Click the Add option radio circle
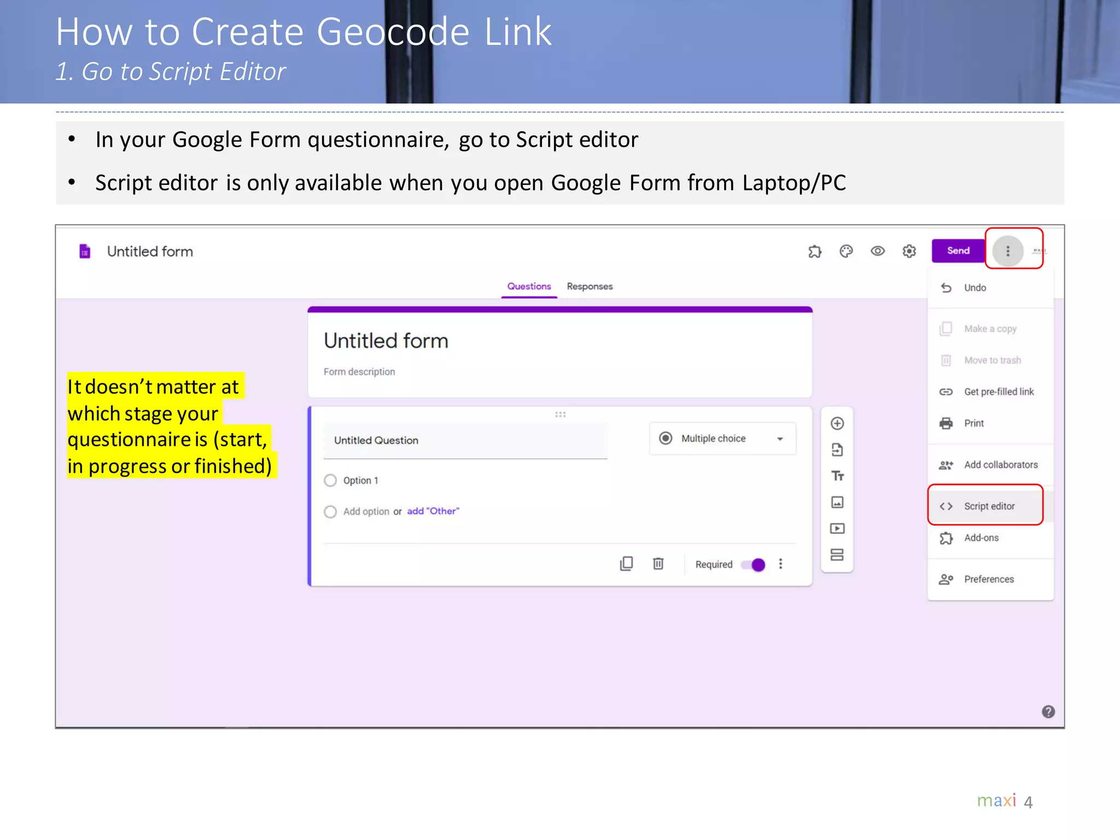The height and width of the screenshot is (840, 1120). [330, 511]
